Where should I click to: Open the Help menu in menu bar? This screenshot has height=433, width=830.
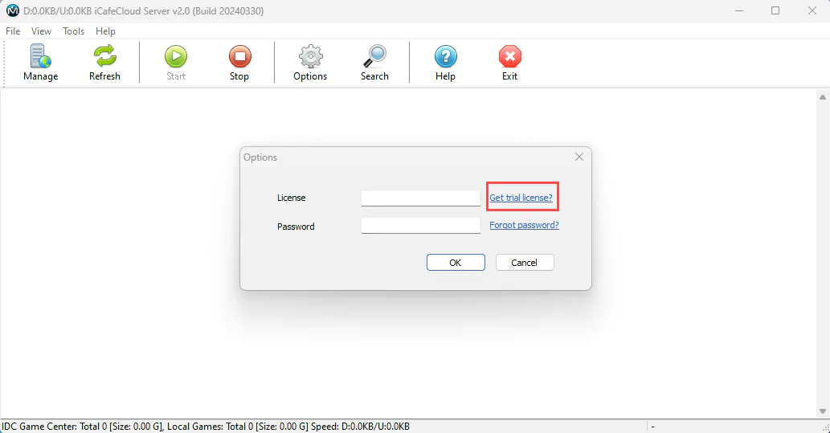pyautogui.click(x=105, y=31)
